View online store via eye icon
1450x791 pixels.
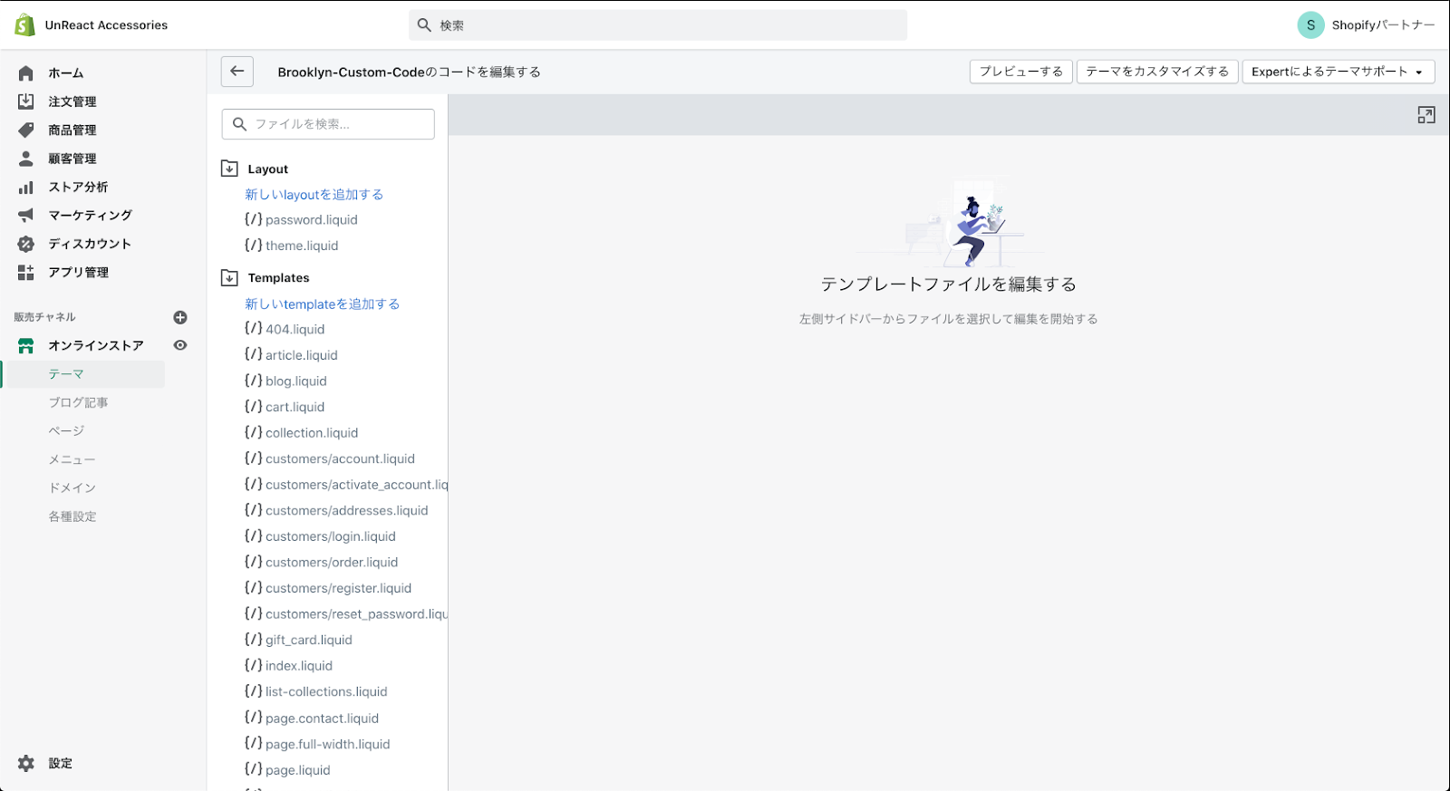click(x=180, y=345)
